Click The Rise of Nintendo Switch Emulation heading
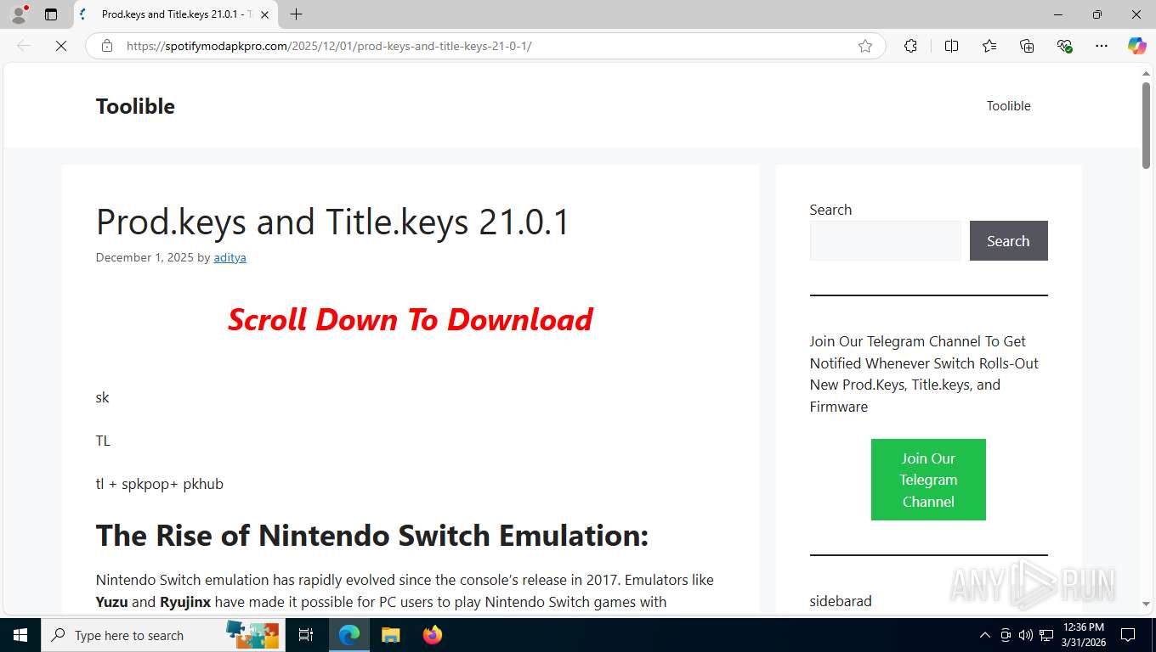The width and height of the screenshot is (1156, 652). [371, 536]
